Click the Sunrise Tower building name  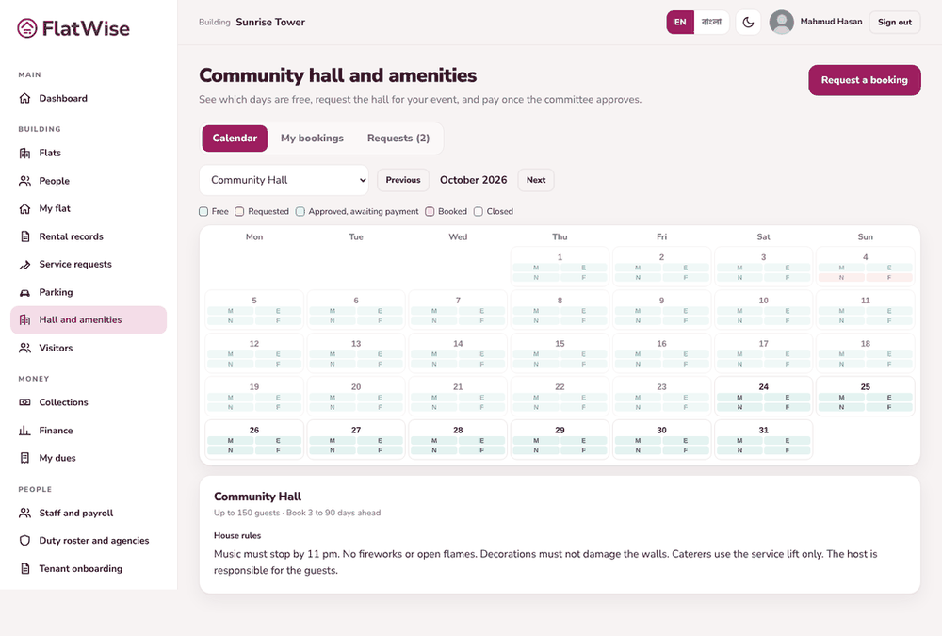[x=270, y=23]
